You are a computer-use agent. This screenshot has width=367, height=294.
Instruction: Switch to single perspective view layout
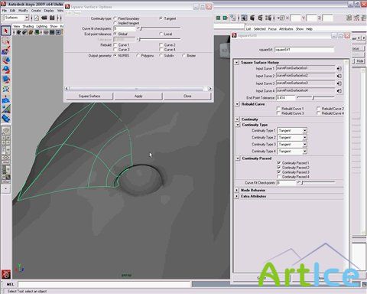tap(6, 130)
